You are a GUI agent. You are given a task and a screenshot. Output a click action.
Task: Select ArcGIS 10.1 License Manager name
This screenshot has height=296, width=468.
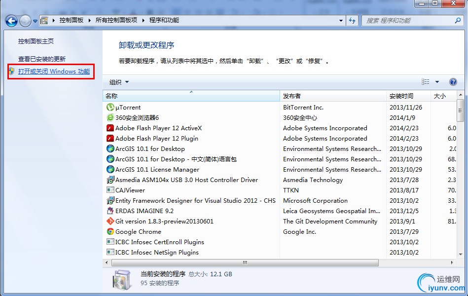(157, 169)
